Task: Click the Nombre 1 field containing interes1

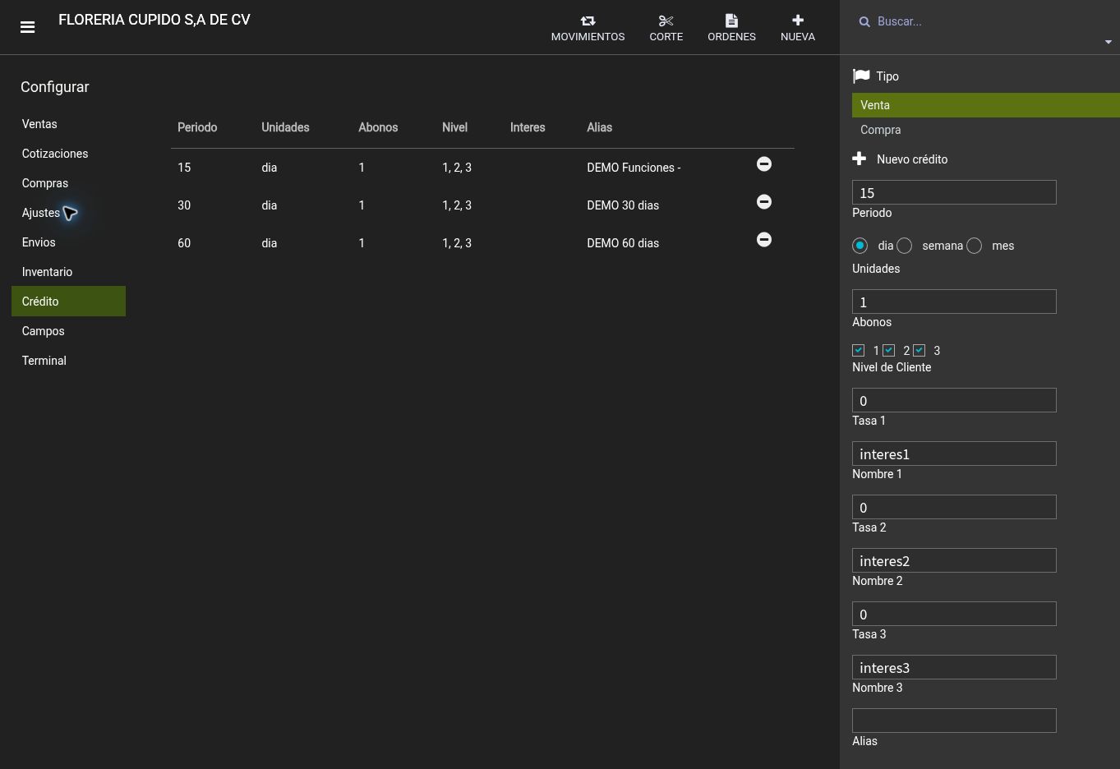Action: click(954, 454)
